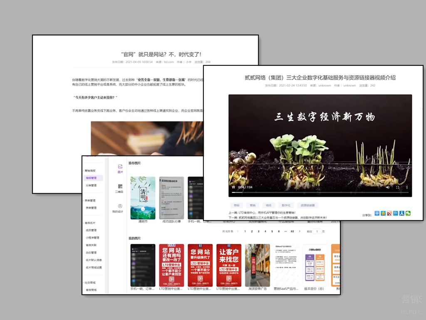Collapse the 官微名片 sidebar group
The image size is (426, 320).
90,223
